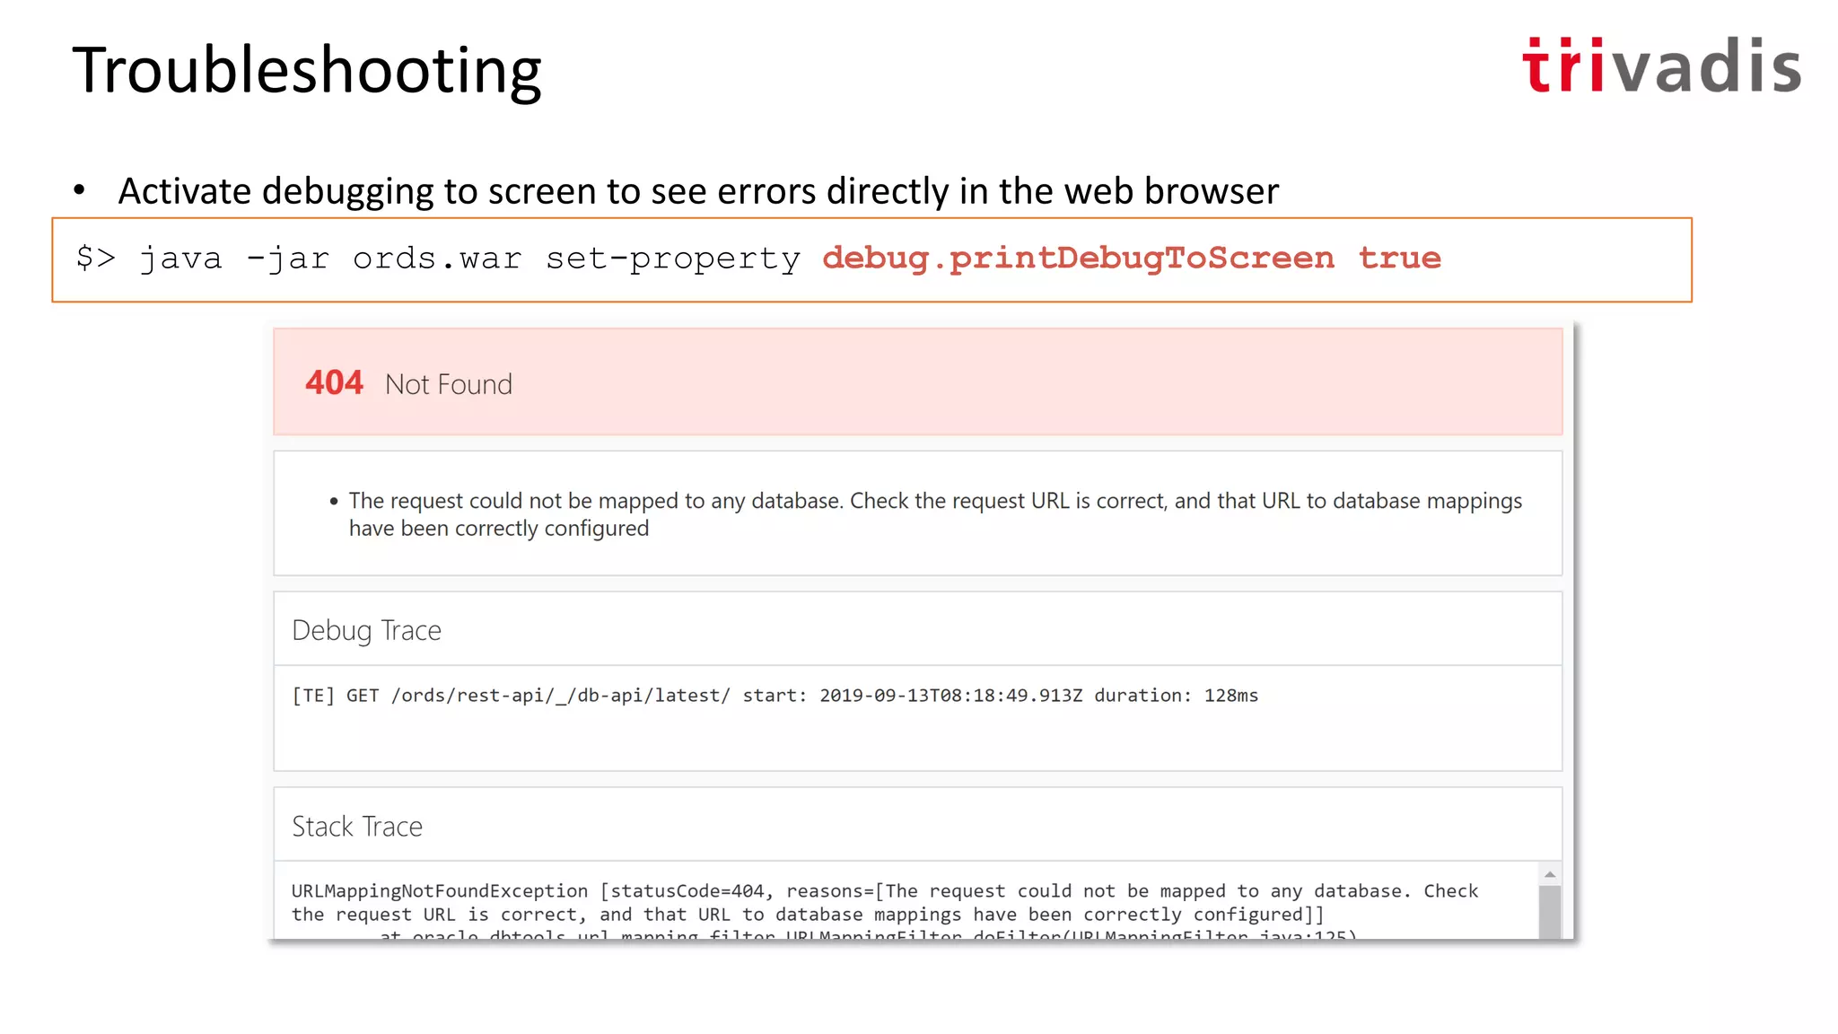Click the red 'true' value in command
Image resolution: width=1838 pixels, height=1034 pixels.
(x=1399, y=258)
